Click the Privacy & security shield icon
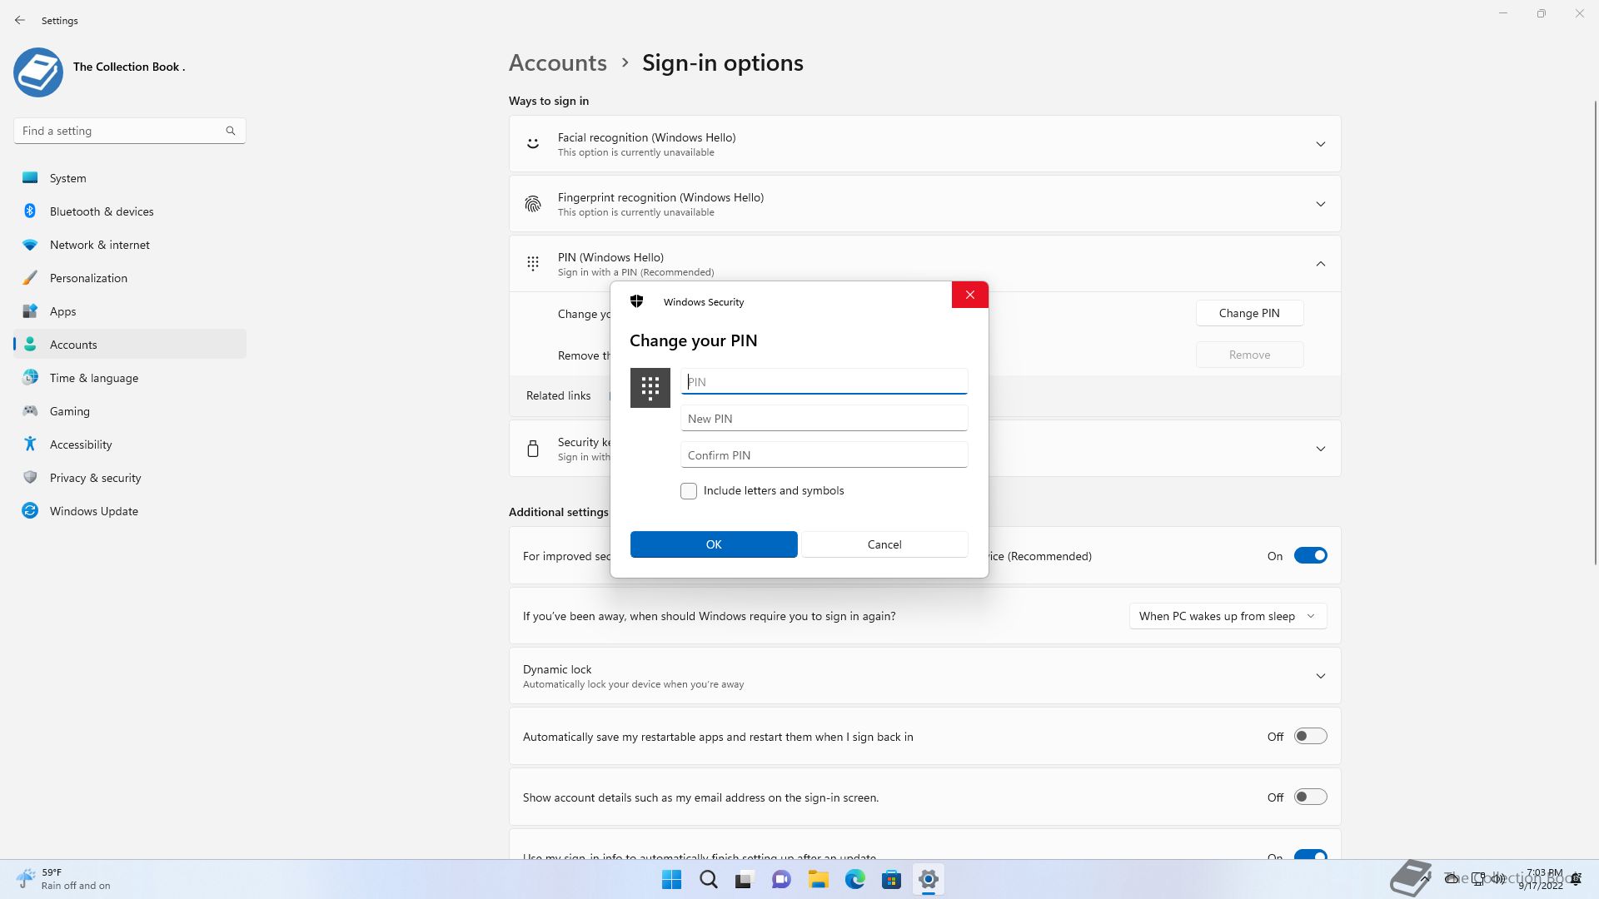Screen dimensions: 1599x899 point(30,477)
